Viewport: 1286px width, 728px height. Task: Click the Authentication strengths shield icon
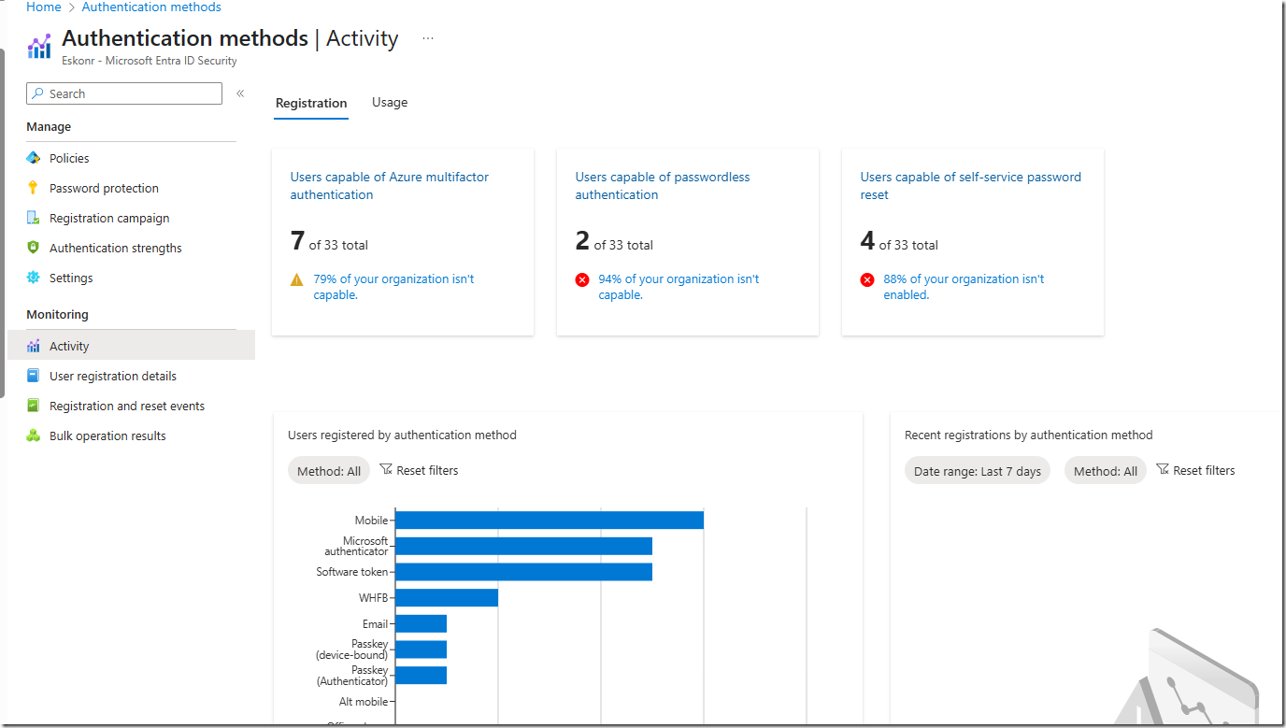34,248
